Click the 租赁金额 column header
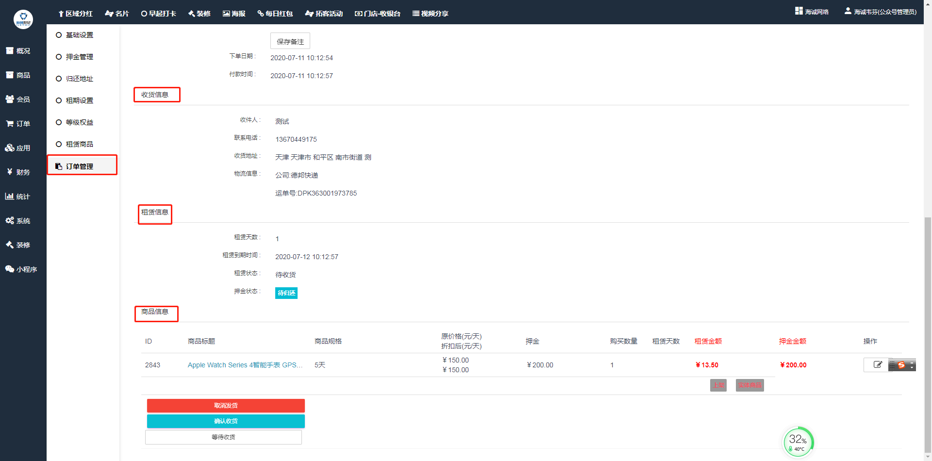Image resolution: width=932 pixels, height=461 pixels. (x=708, y=341)
